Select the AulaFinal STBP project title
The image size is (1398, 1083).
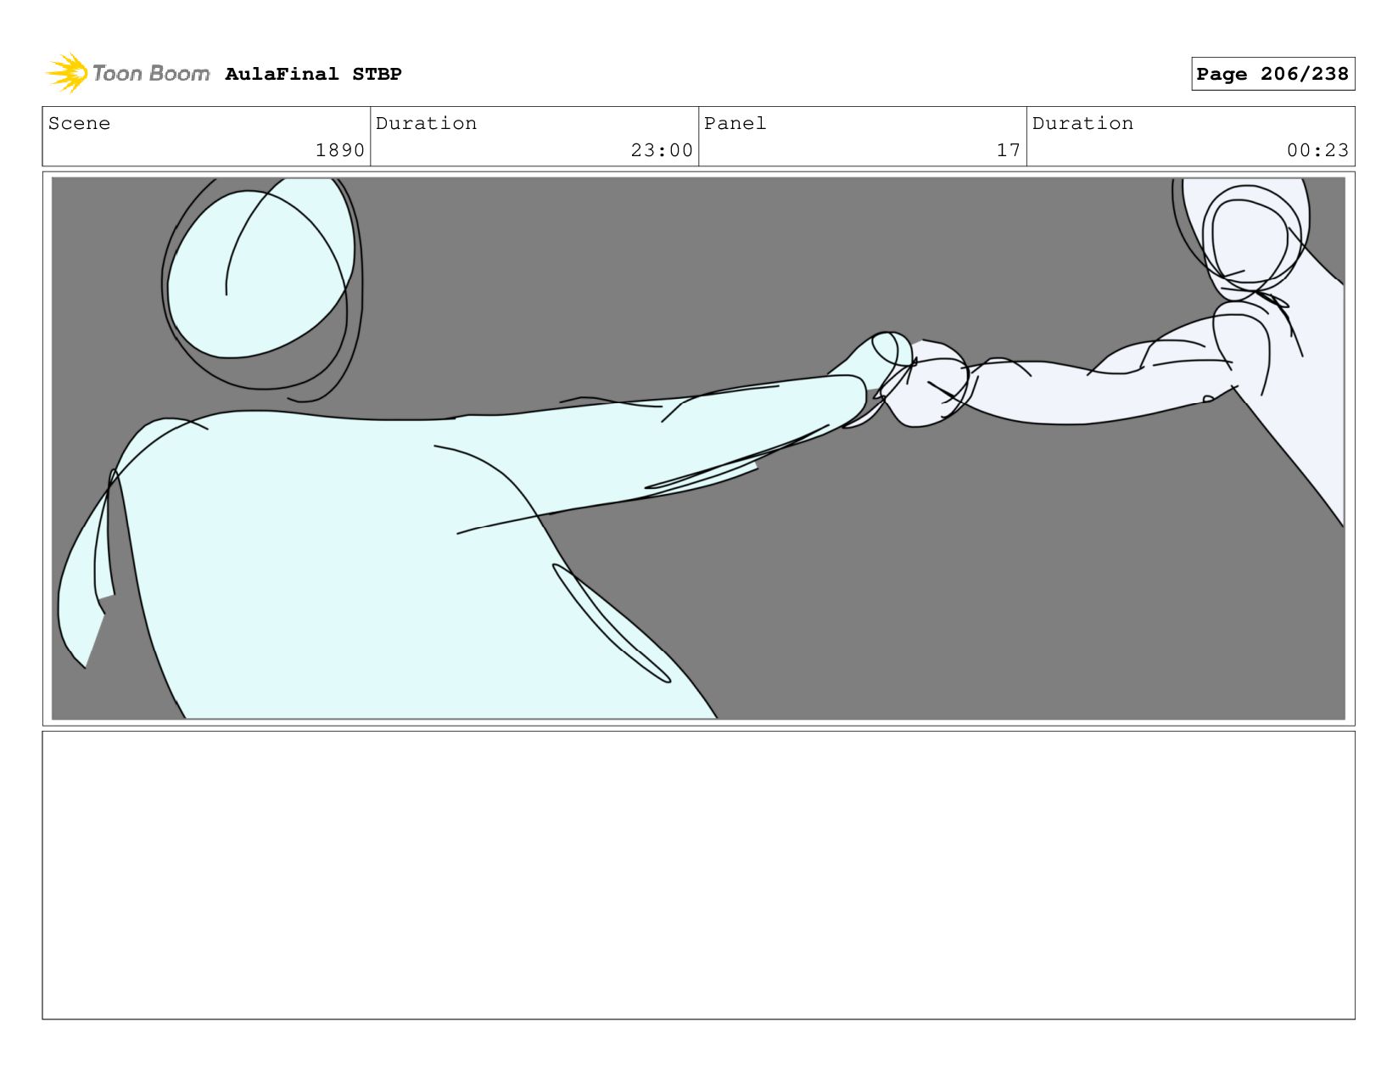click(313, 74)
